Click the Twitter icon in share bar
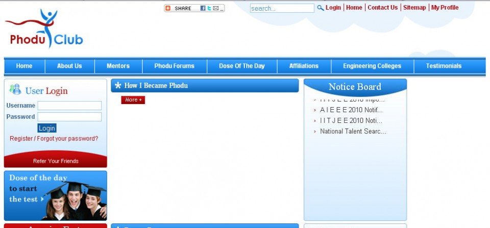 [x=209, y=8]
